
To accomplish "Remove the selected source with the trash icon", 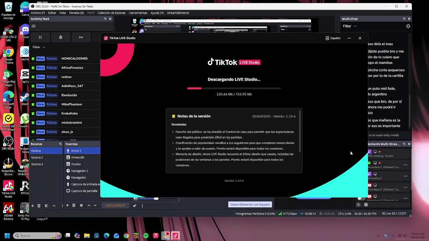I will tap(74, 205).
